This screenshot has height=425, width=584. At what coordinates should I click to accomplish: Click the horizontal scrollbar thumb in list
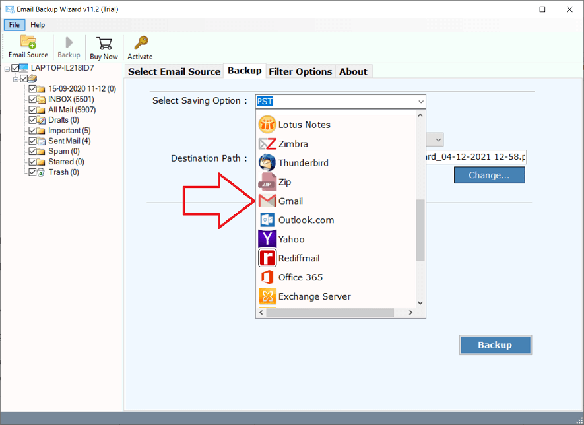pyautogui.click(x=330, y=313)
